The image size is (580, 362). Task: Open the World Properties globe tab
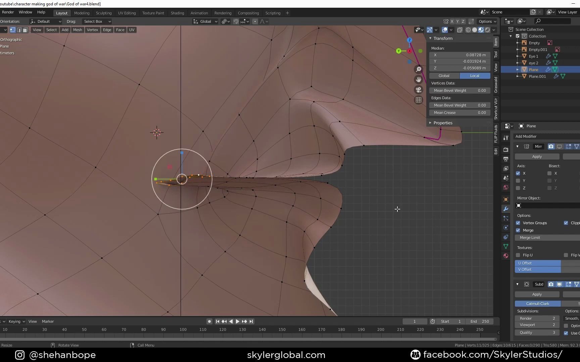[506, 187]
